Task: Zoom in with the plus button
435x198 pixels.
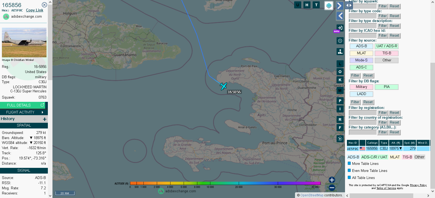Action: coord(332,180)
